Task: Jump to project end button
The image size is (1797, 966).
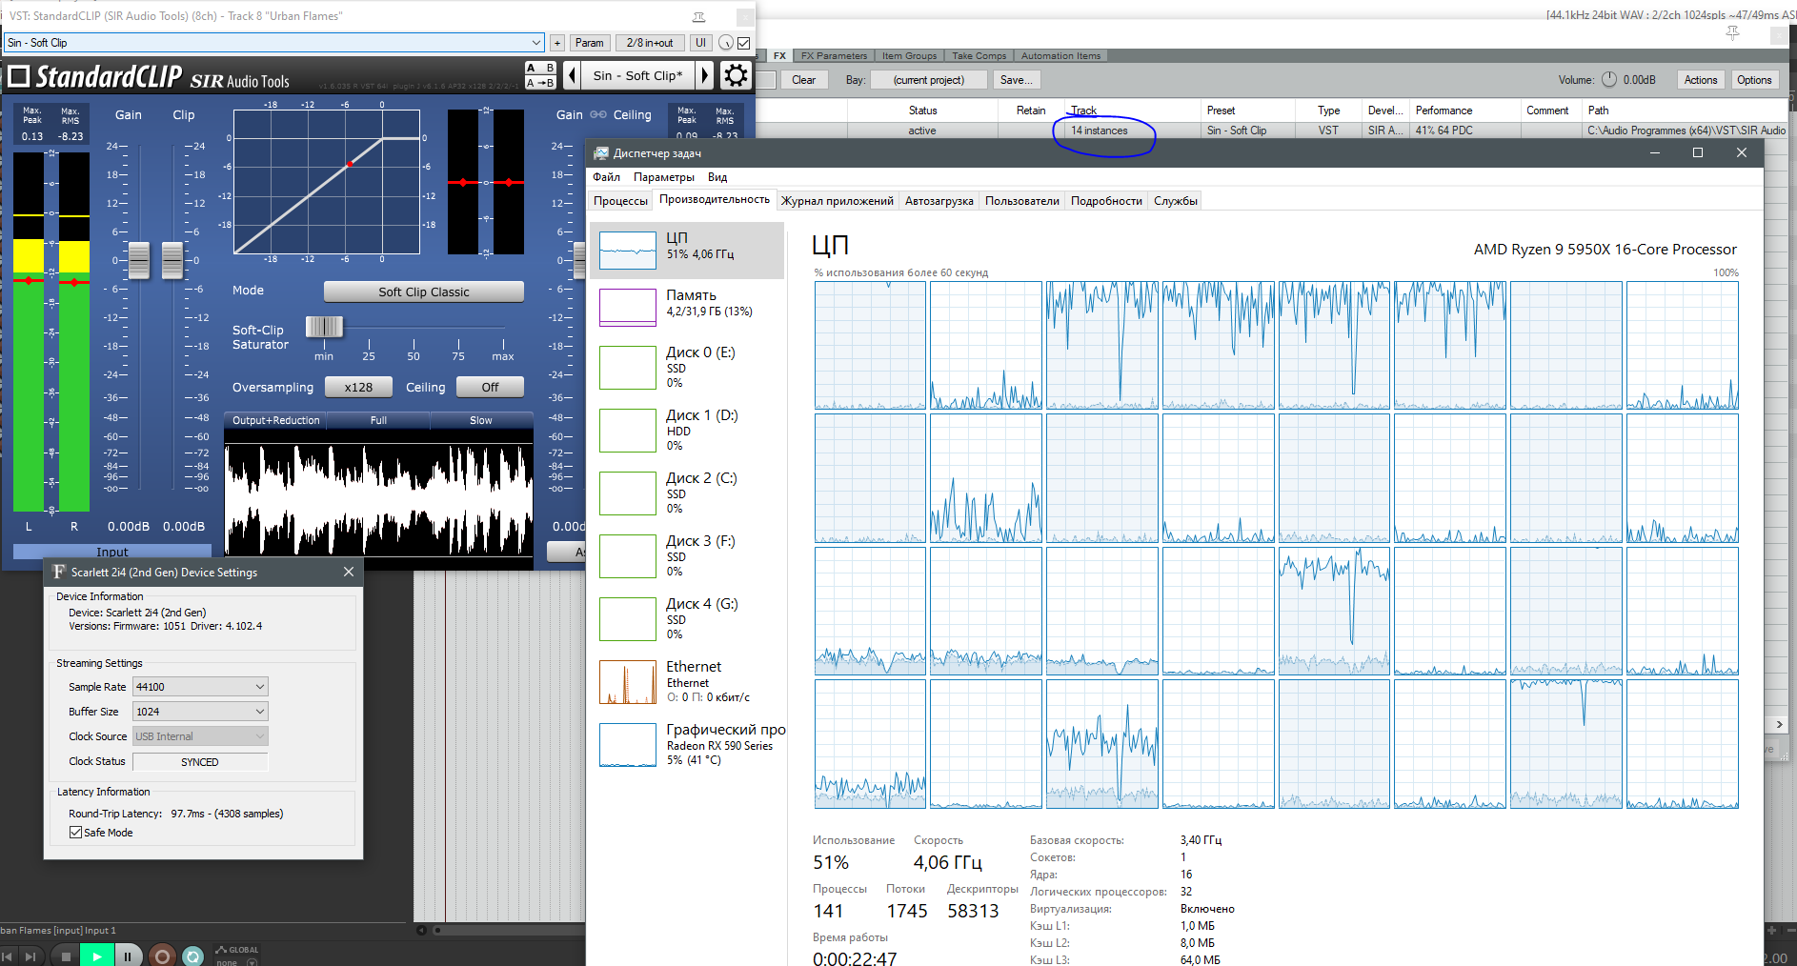Action: coord(30,956)
